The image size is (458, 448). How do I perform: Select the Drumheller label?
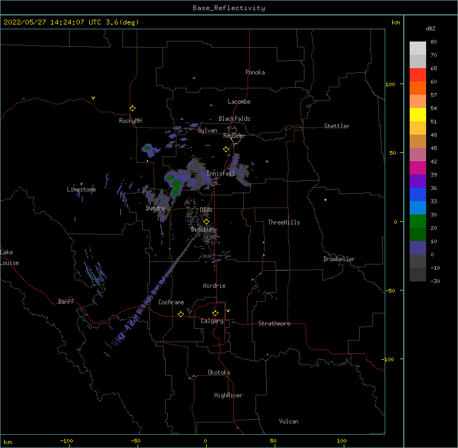[339, 259]
